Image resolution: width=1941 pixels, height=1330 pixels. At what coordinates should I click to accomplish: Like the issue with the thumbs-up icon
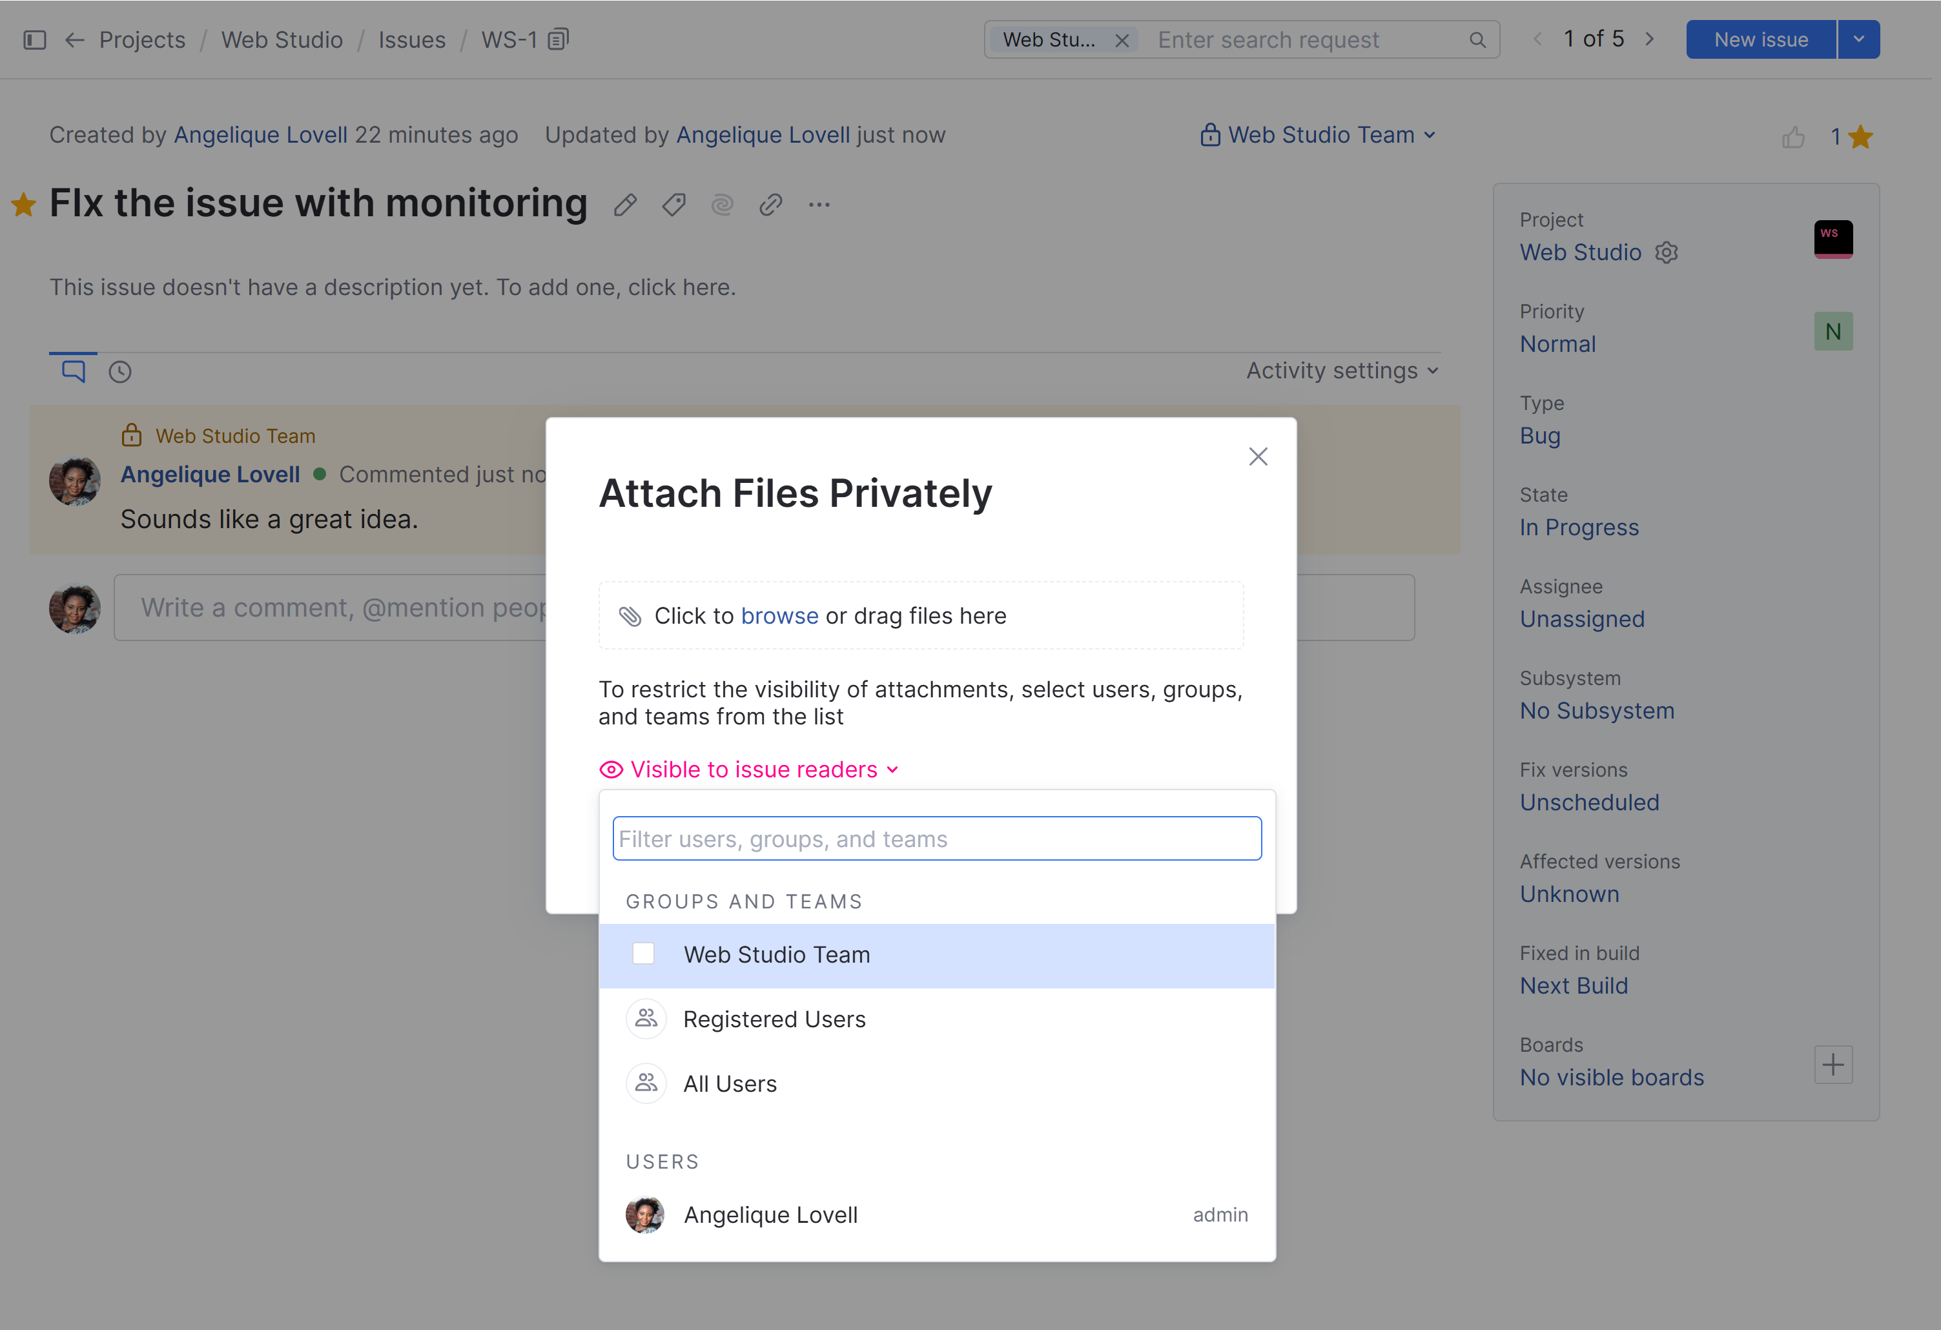click(x=1793, y=136)
